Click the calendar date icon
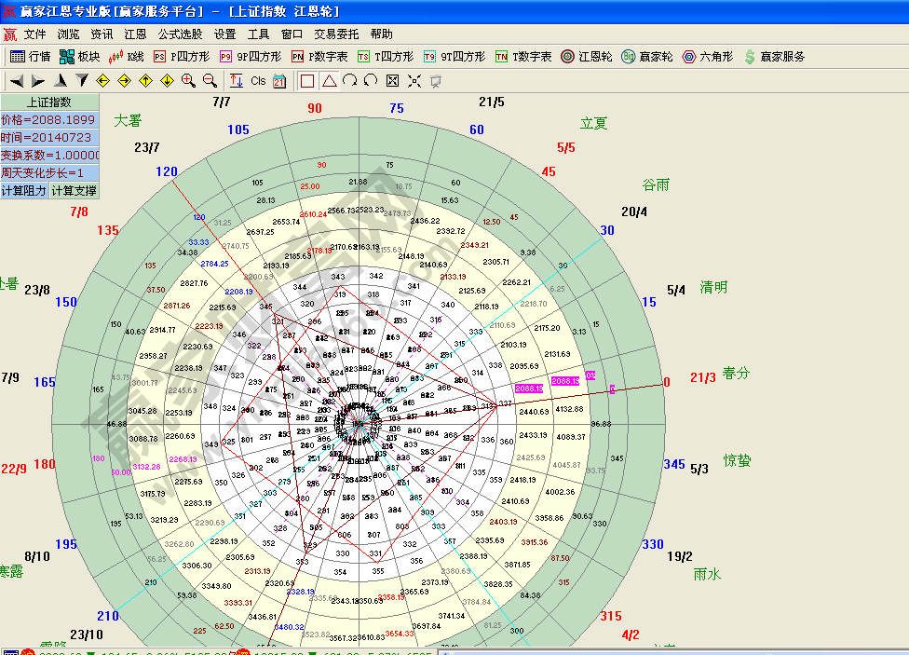Screen dimensions: 909x655 pos(279,81)
